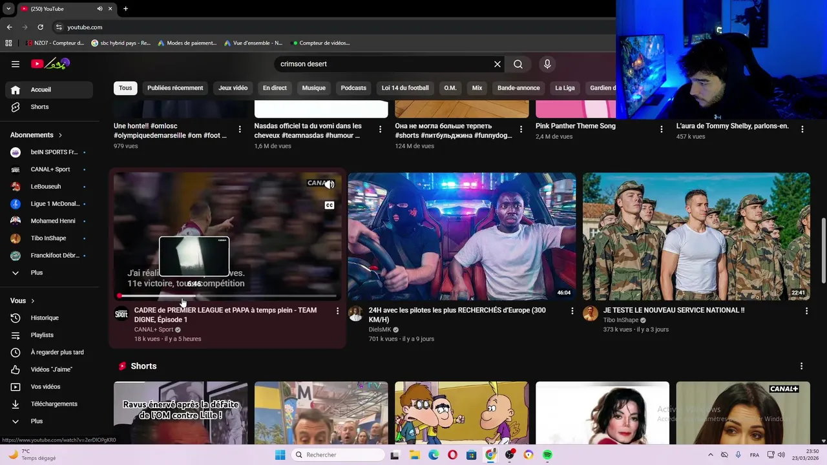Open File Explorer from the taskbar
Viewport: 827px width, 465px height.
(414, 455)
